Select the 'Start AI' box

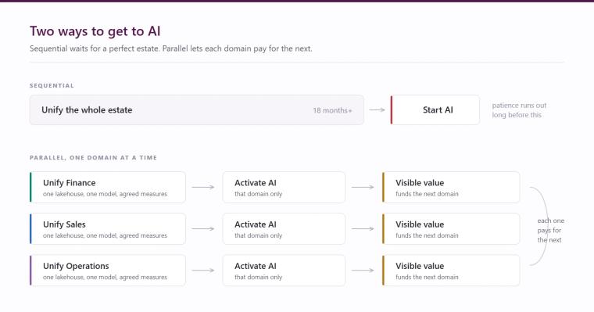(x=435, y=110)
